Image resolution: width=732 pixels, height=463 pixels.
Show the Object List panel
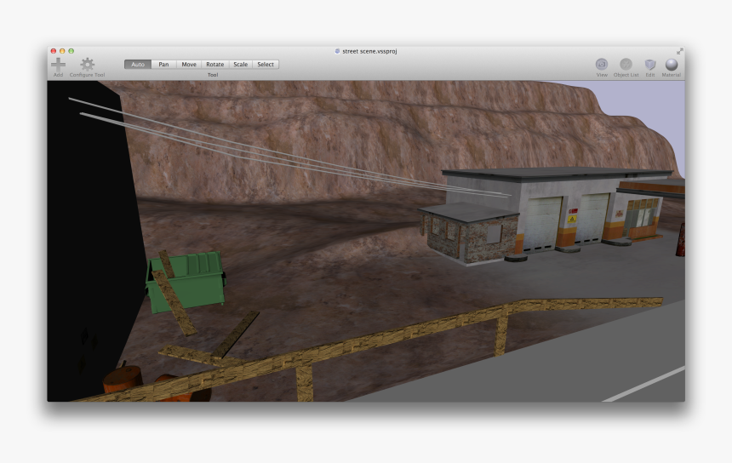626,65
